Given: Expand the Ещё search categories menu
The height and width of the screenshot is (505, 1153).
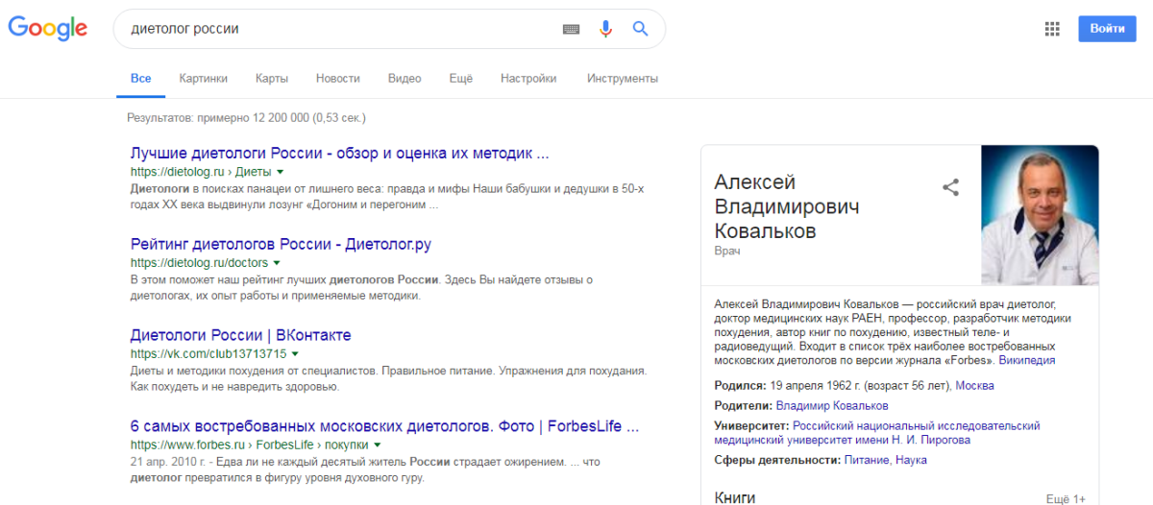Looking at the screenshot, I should click(461, 79).
